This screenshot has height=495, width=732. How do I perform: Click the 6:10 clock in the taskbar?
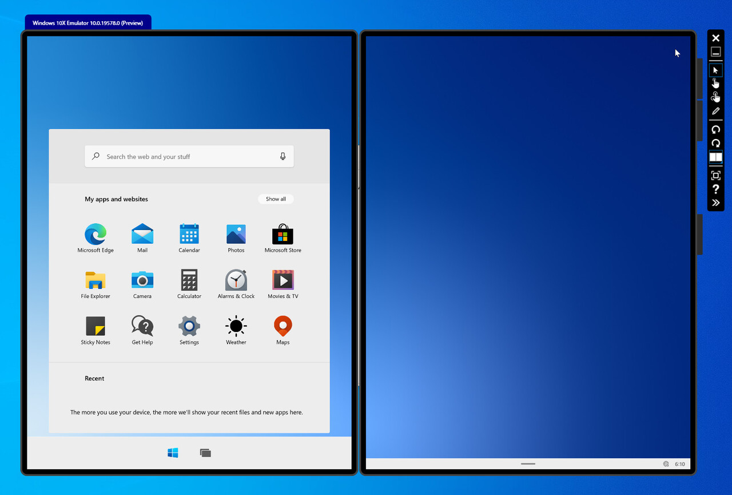tap(680, 464)
